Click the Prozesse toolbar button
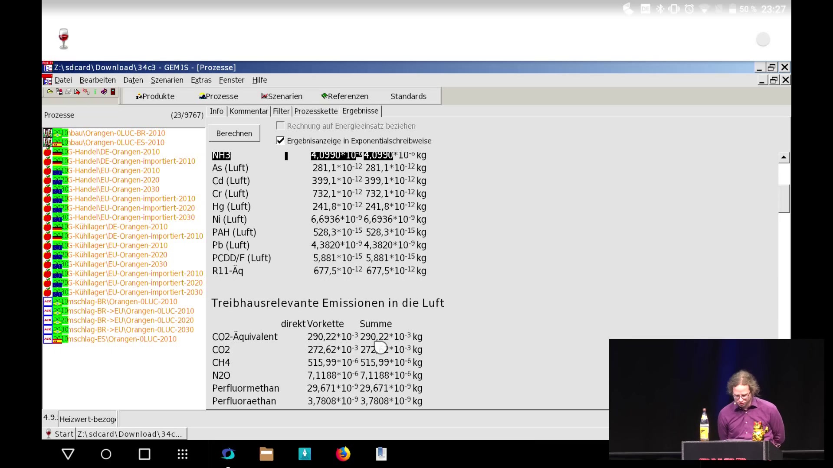 pyautogui.click(x=219, y=96)
